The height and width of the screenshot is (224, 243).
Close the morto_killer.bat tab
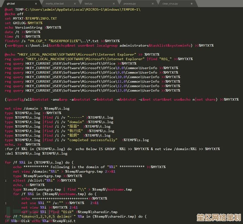coord(75,4)
